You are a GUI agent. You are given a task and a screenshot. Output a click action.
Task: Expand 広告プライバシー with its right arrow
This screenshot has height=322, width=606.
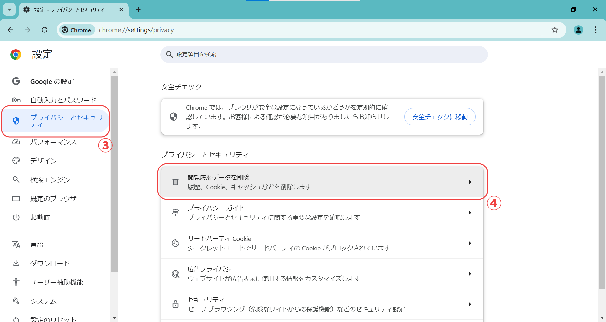point(470,274)
